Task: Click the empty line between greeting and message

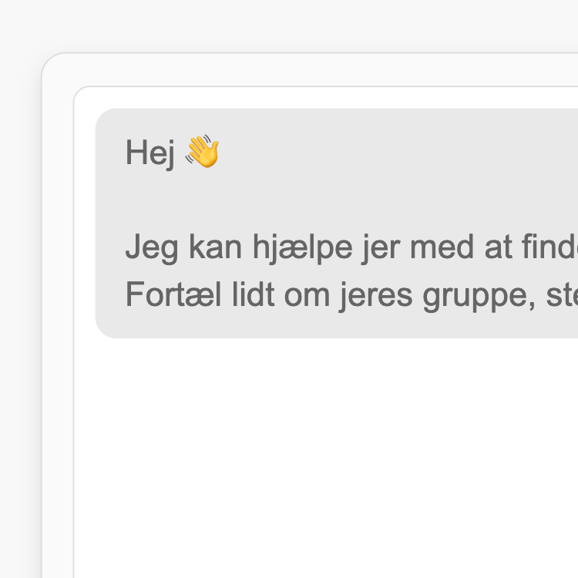Action: pos(331,201)
